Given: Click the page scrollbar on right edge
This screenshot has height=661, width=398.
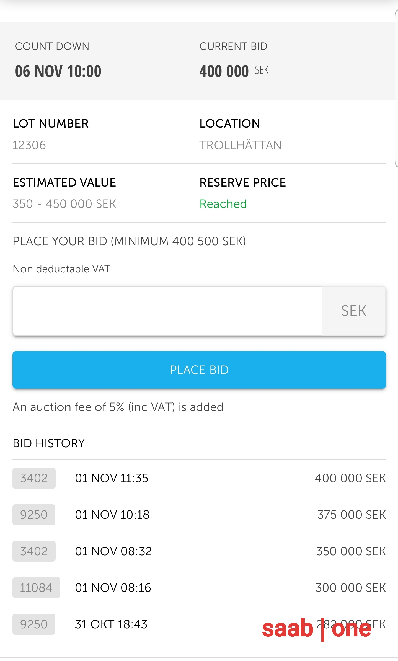Looking at the screenshot, I should 396,89.
